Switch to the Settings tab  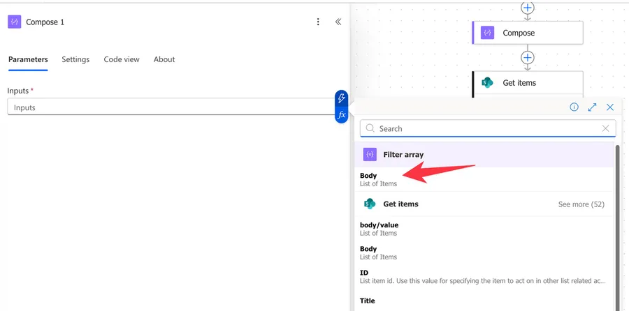click(x=75, y=59)
